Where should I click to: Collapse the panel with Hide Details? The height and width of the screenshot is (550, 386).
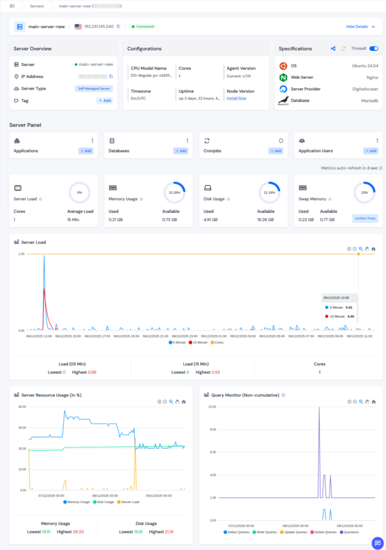[x=360, y=26]
